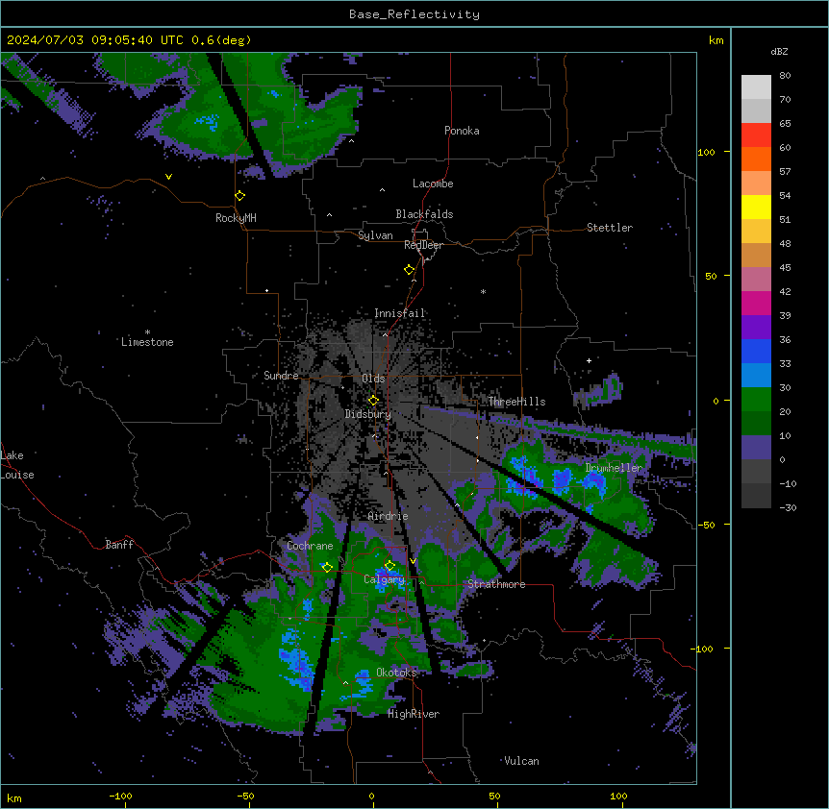Click the Olds town label
829x809 pixels.
[x=373, y=379]
